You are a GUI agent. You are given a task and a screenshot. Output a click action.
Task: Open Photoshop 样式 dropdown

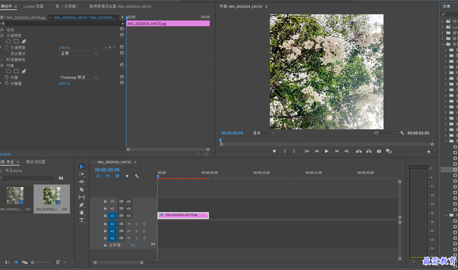[79, 77]
